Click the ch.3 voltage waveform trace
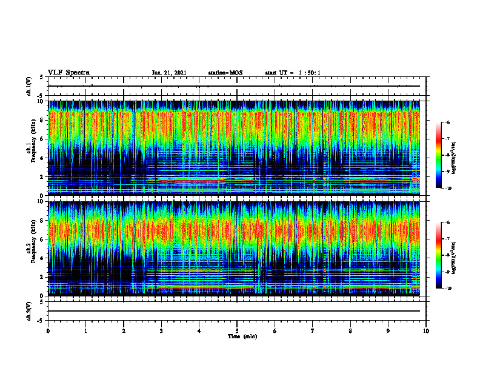The height and width of the screenshot is (371, 480). point(234,311)
